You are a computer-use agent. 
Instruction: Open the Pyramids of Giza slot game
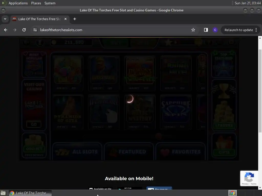click(x=68, y=112)
